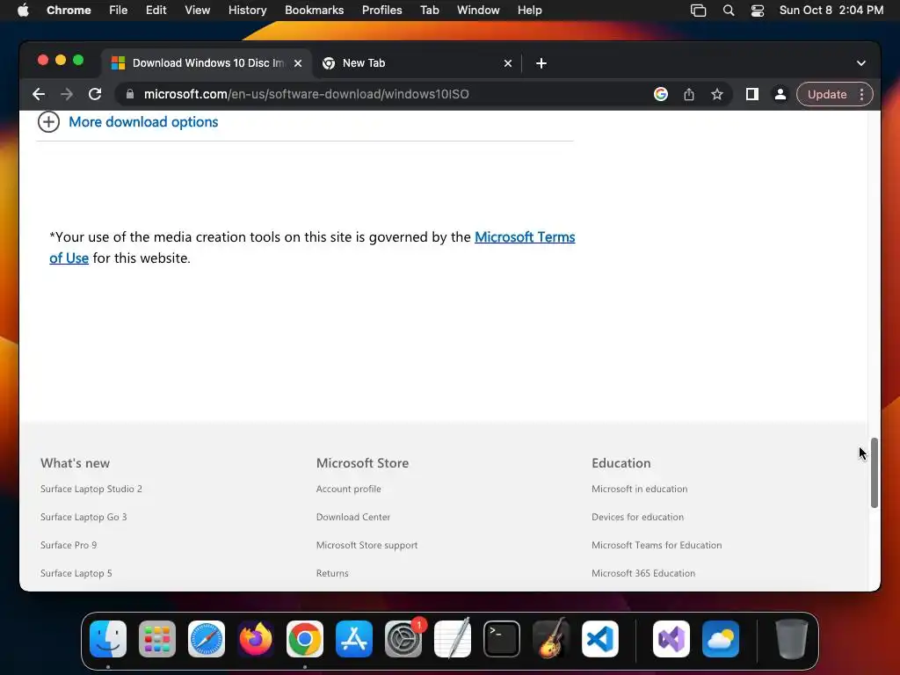The image size is (900, 675).
Task: Open Devices for education link
Action: point(638,517)
